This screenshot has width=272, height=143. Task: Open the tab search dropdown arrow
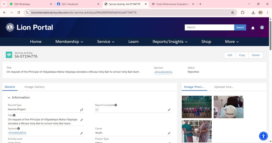click(x=4, y=4)
